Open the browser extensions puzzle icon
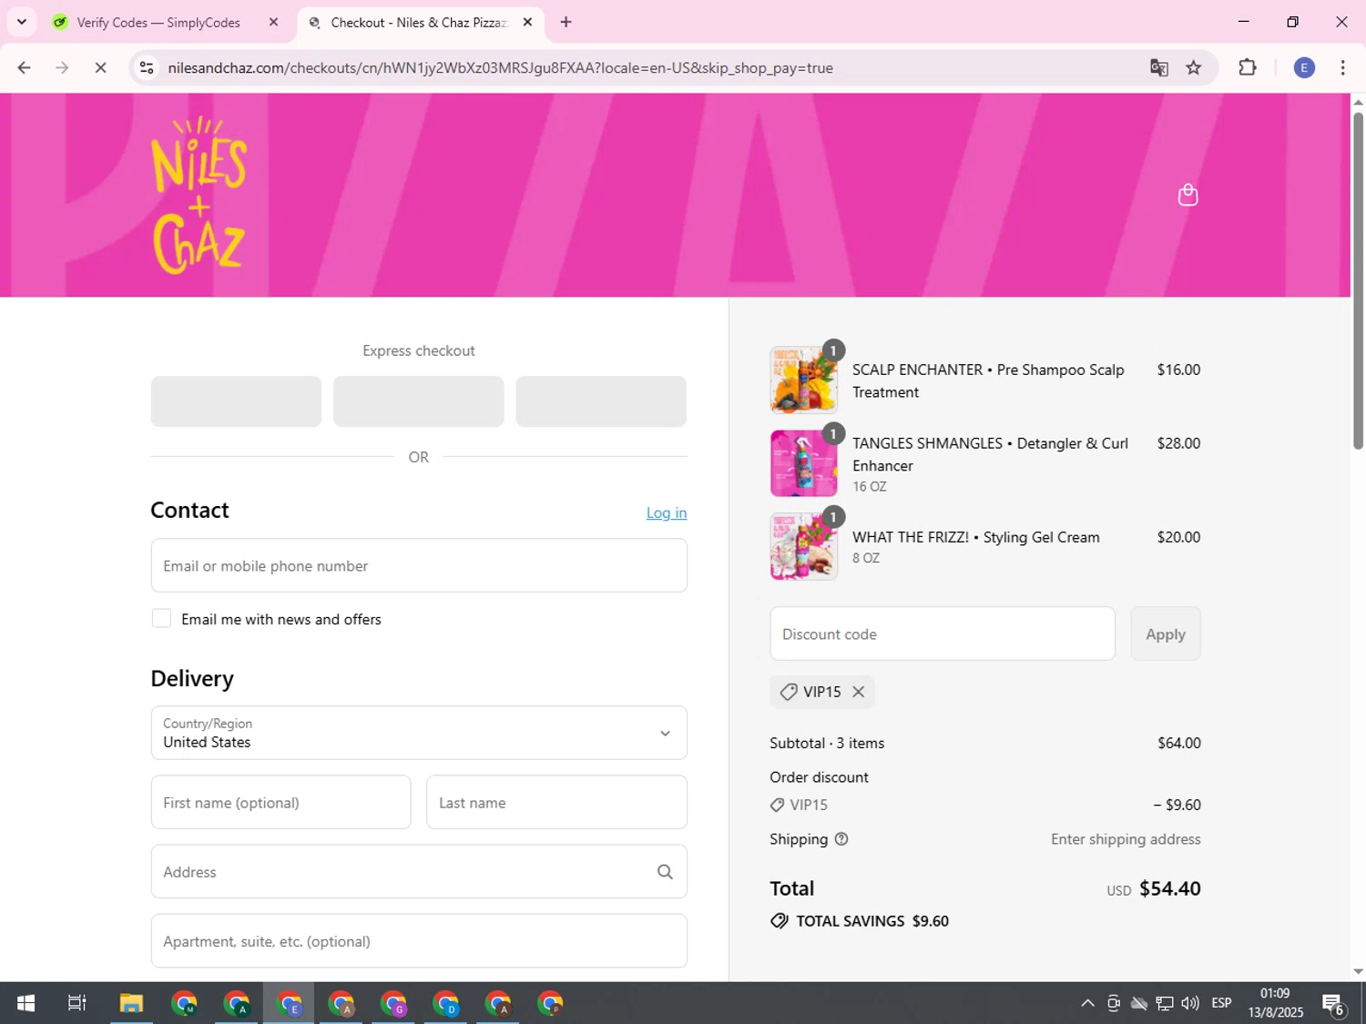 click(x=1248, y=67)
